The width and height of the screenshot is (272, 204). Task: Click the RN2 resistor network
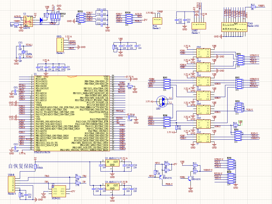[x=239, y=84]
